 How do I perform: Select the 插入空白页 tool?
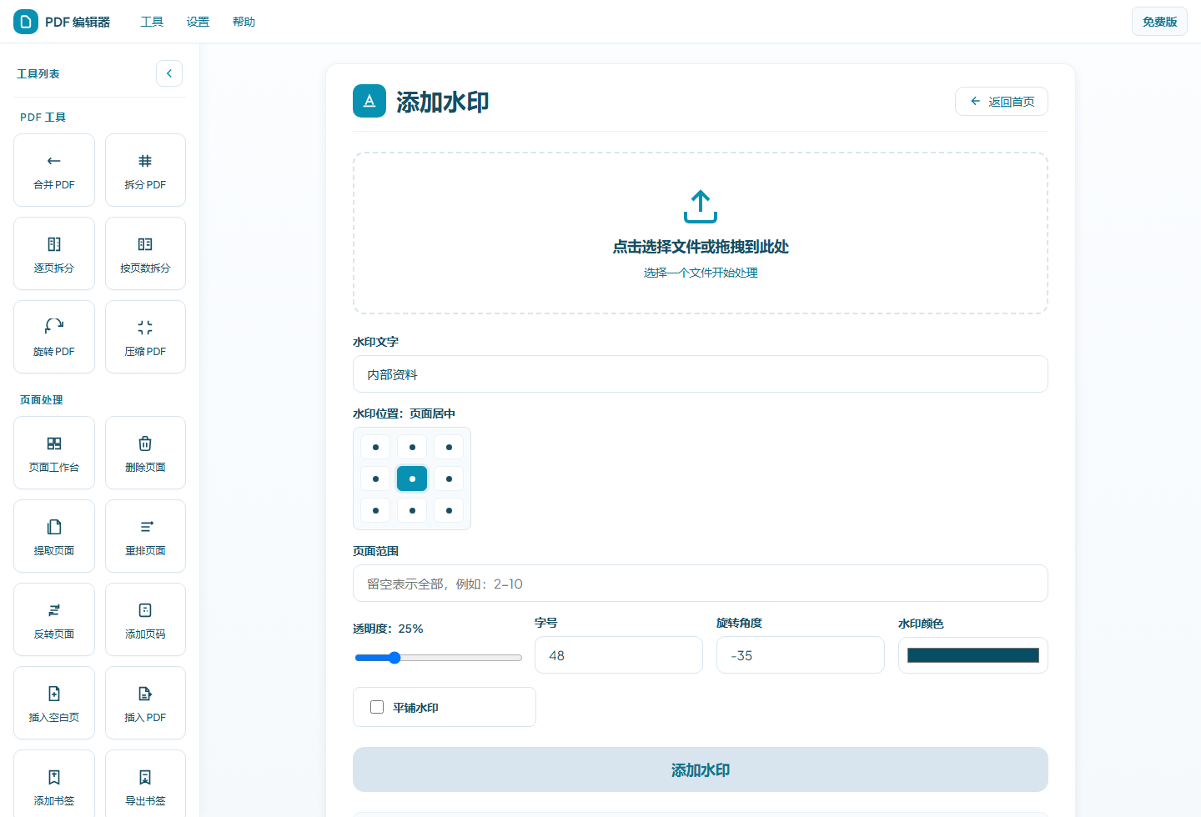click(54, 703)
